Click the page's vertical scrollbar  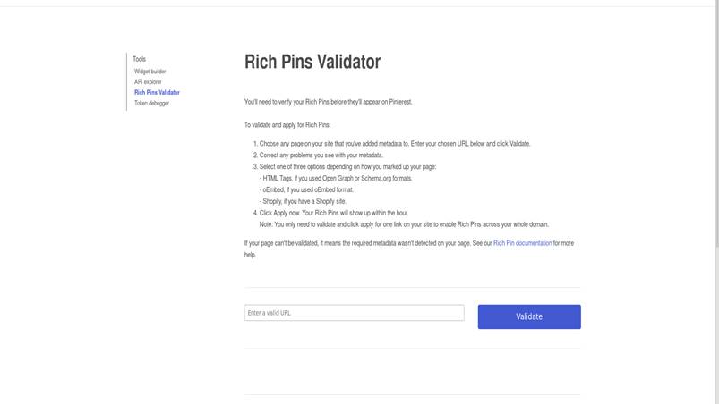pyautogui.click(x=715, y=134)
